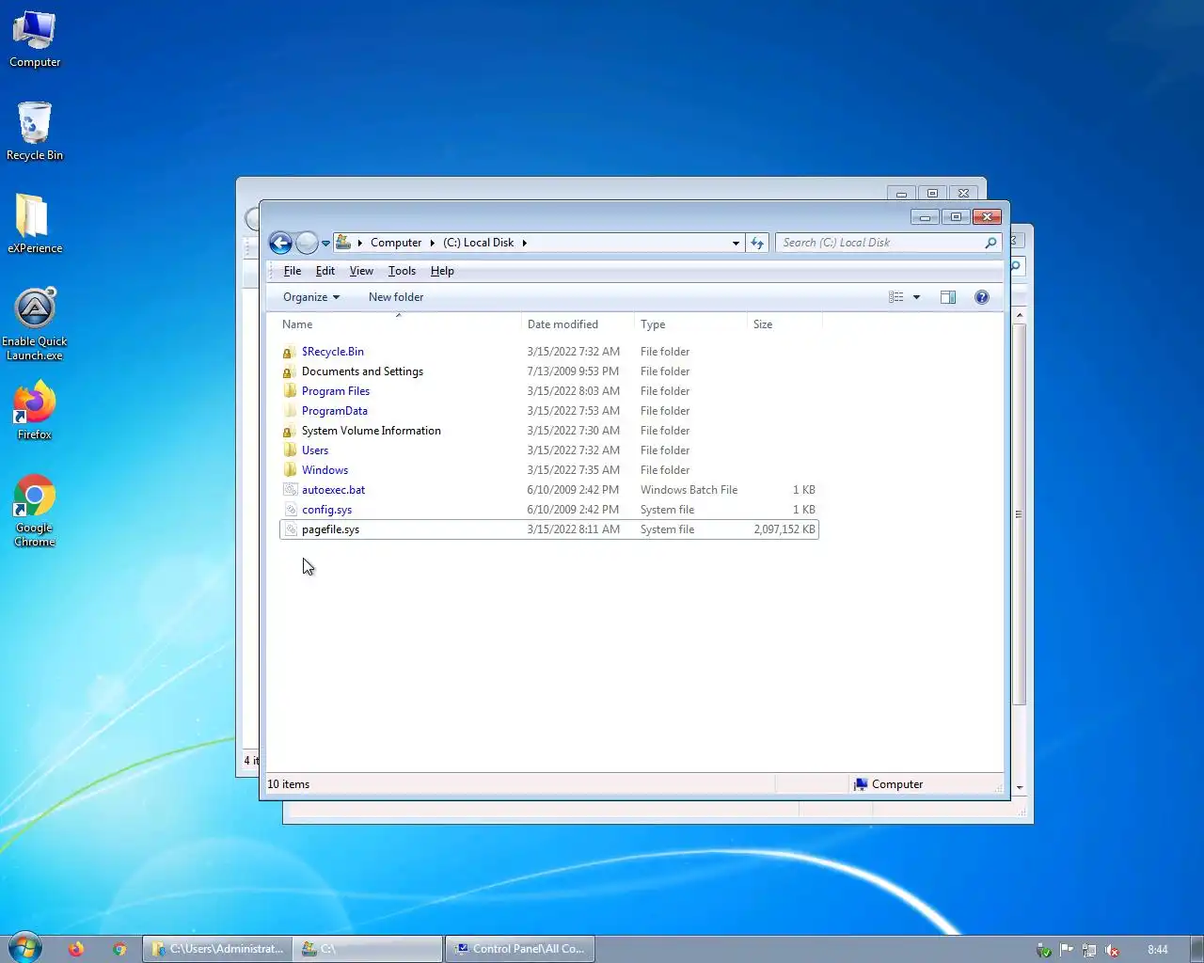
Task: Open the view options dropdown arrow
Action: tap(916, 297)
